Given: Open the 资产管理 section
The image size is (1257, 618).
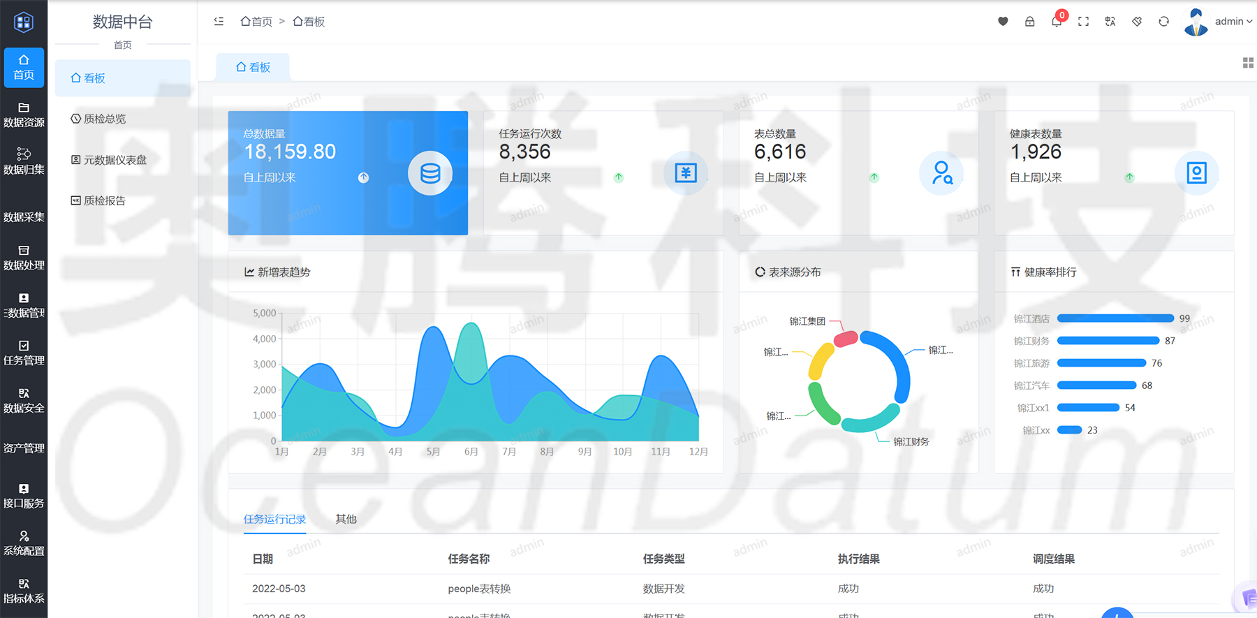Looking at the screenshot, I should [x=24, y=448].
